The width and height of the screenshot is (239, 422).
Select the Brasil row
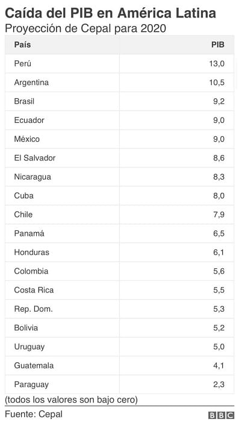click(119, 101)
